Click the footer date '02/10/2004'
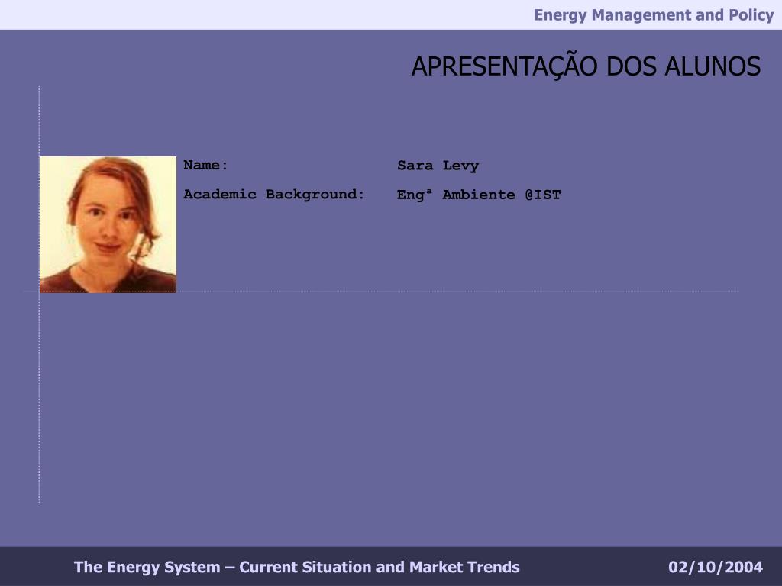Image resolution: width=782 pixels, height=586 pixels. coord(716,567)
